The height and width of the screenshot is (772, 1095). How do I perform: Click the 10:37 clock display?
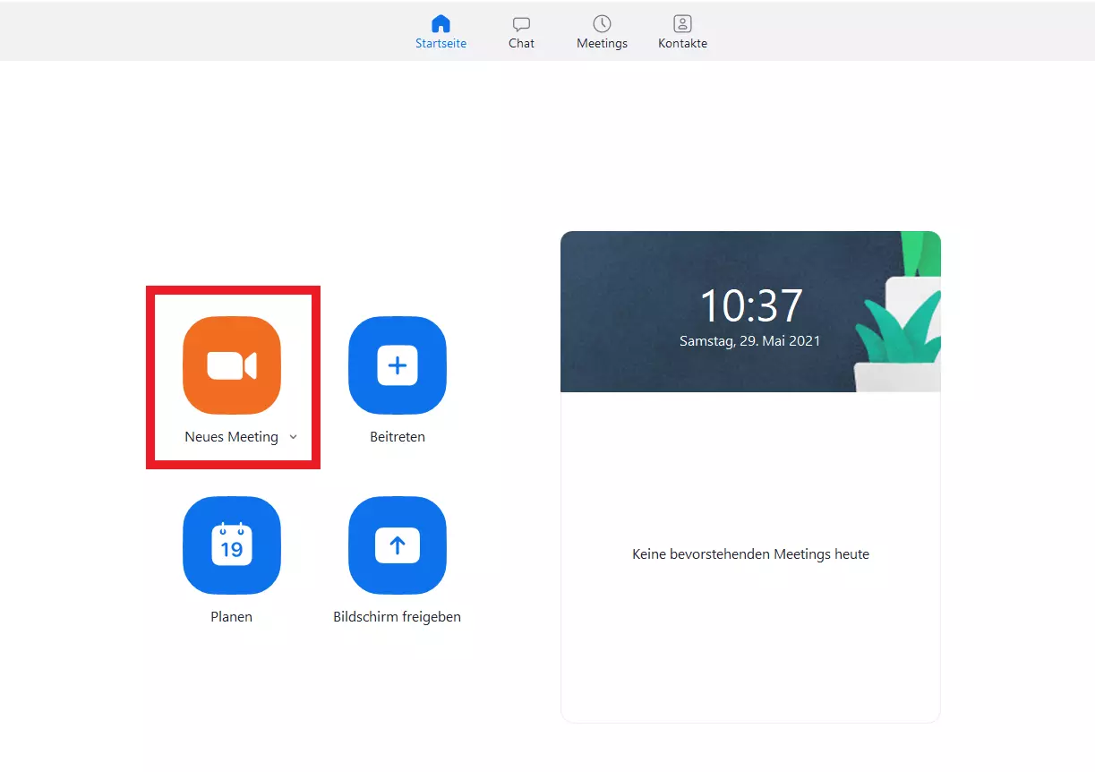[750, 305]
